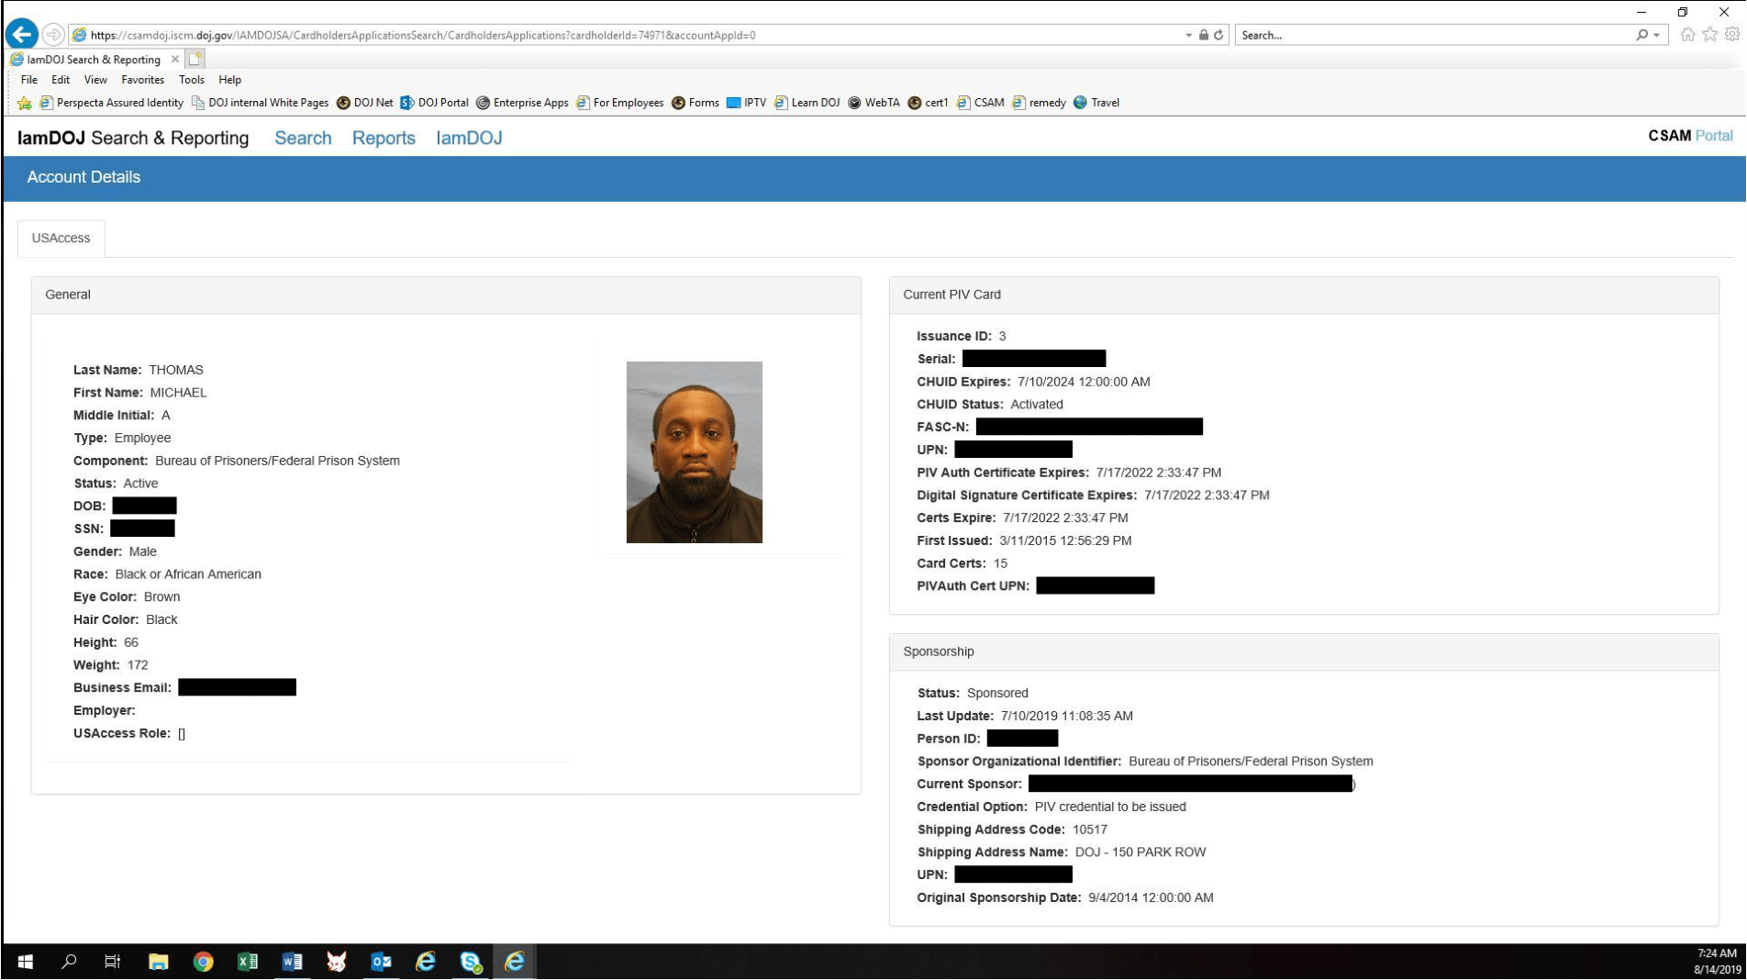Open Skype icon in the taskbar

(471, 962)
